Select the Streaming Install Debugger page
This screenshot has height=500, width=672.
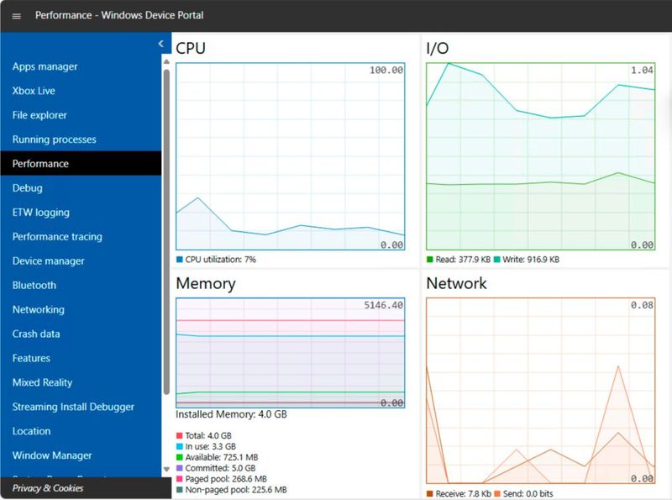click(71, 407)
